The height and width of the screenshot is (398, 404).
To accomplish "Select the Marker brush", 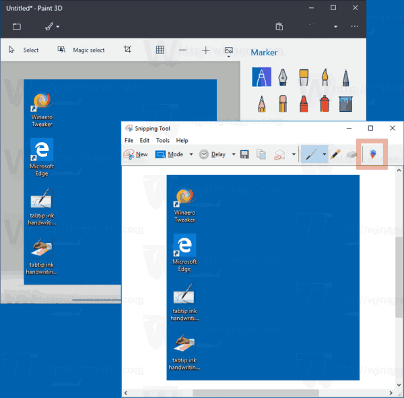I will tap(261, 77).
